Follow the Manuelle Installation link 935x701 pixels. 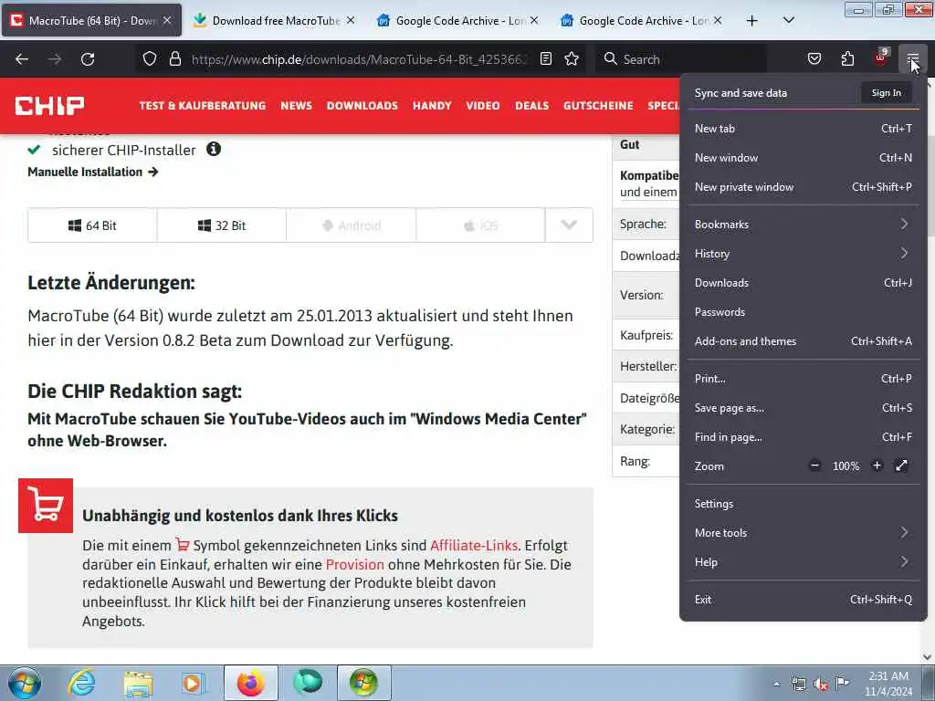93,172
